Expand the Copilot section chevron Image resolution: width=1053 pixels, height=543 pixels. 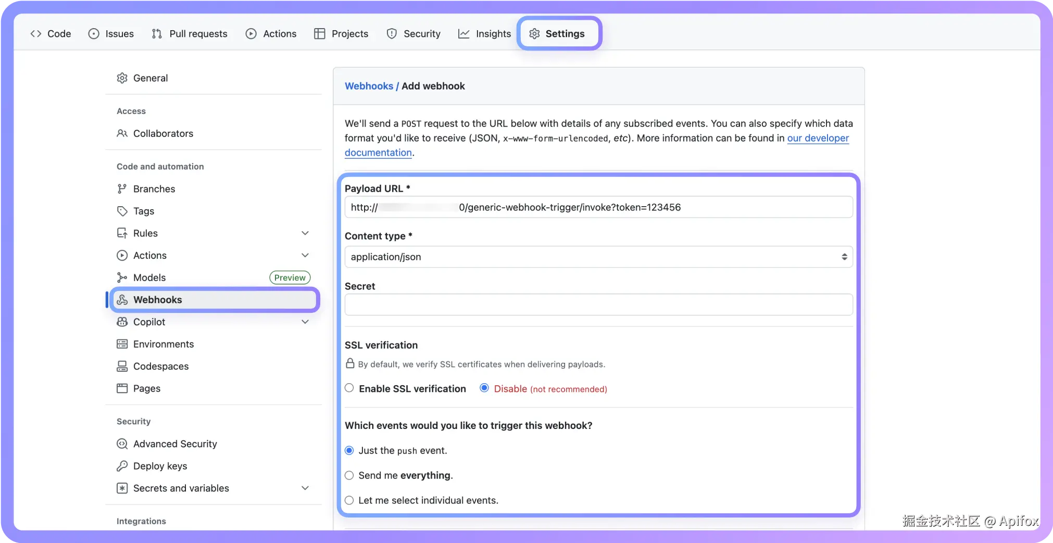click(305, 322)
